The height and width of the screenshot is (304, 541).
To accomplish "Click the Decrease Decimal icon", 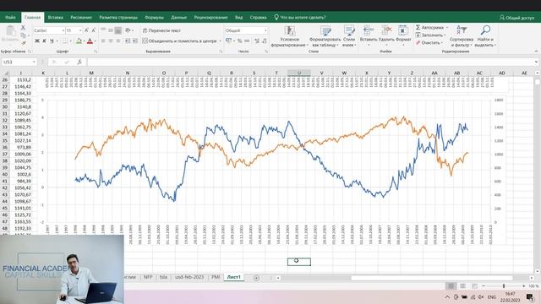I will pyautogui.click(x=265, y=41).
